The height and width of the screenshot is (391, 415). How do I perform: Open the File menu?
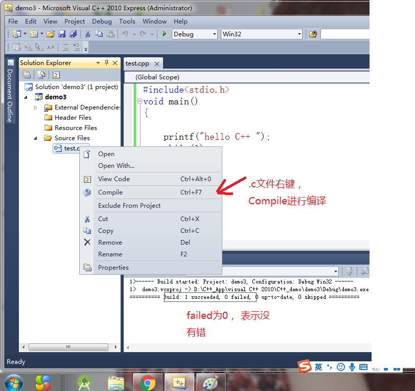coord(13,21)
